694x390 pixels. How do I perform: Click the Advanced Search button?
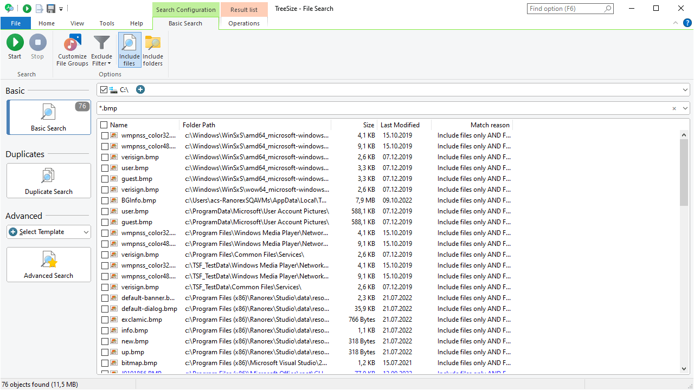coord(49,265)
